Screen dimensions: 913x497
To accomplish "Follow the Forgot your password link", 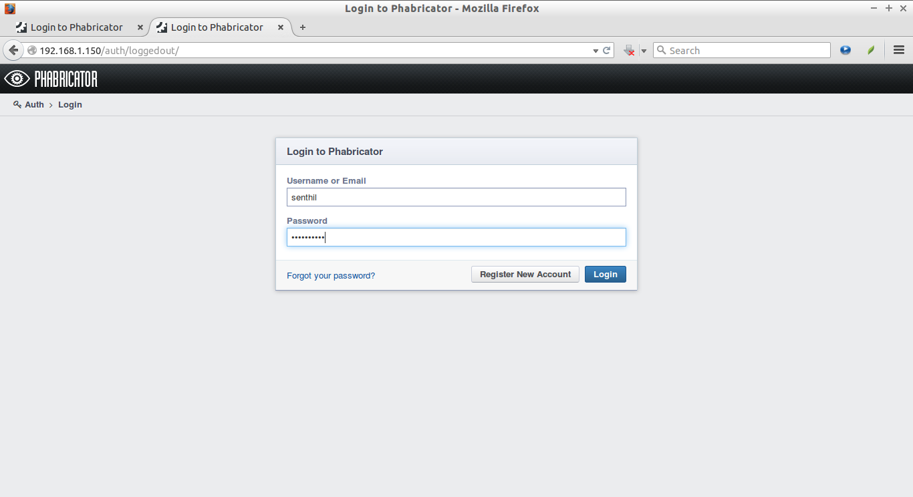I will pos(331,275).
